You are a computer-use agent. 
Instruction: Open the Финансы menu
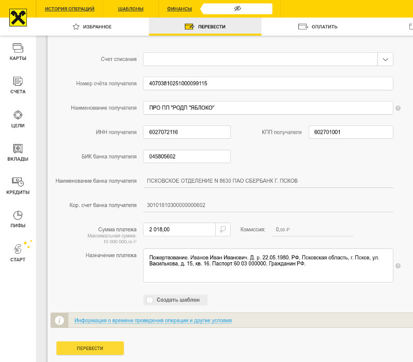[179, 9]
